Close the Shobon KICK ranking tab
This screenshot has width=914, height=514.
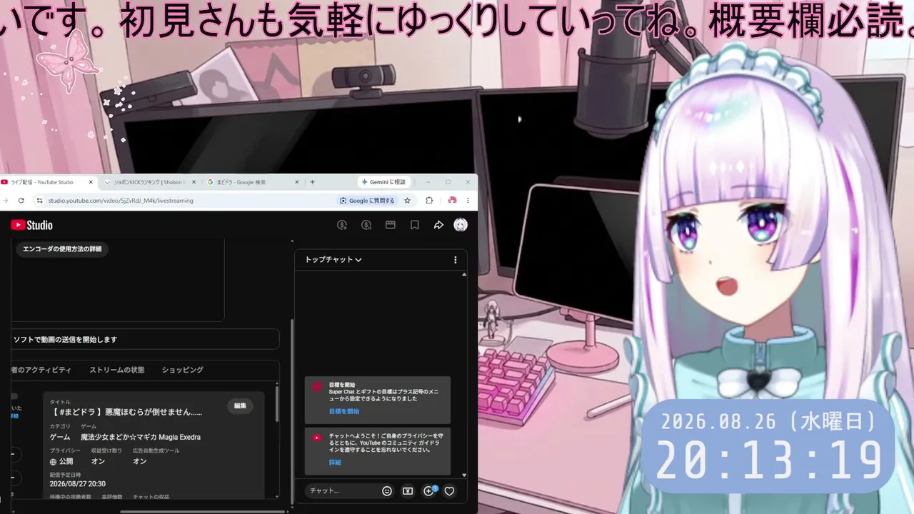194,182
